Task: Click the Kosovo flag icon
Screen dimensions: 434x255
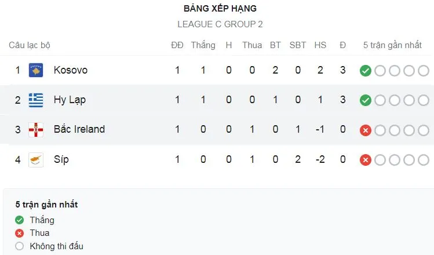Action: (x=36, y=70)
